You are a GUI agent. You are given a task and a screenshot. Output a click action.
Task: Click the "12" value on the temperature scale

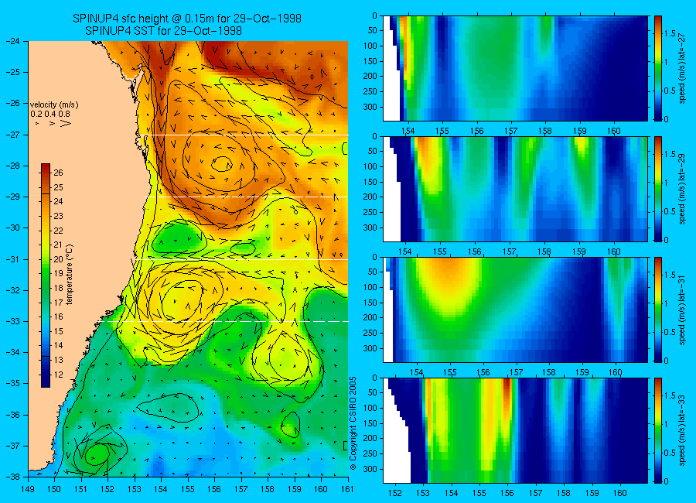(58, 375)
